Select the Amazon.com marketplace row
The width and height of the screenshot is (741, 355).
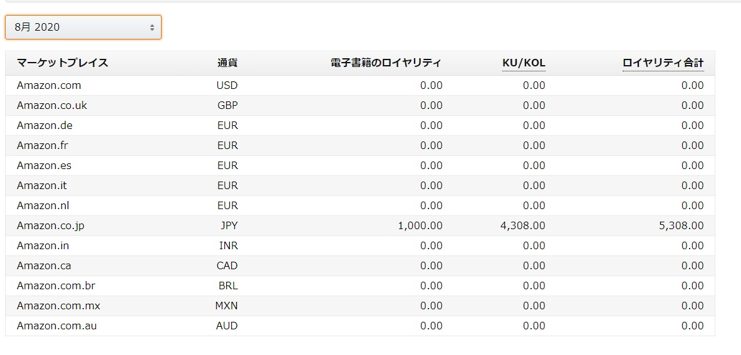click(49, 85)
